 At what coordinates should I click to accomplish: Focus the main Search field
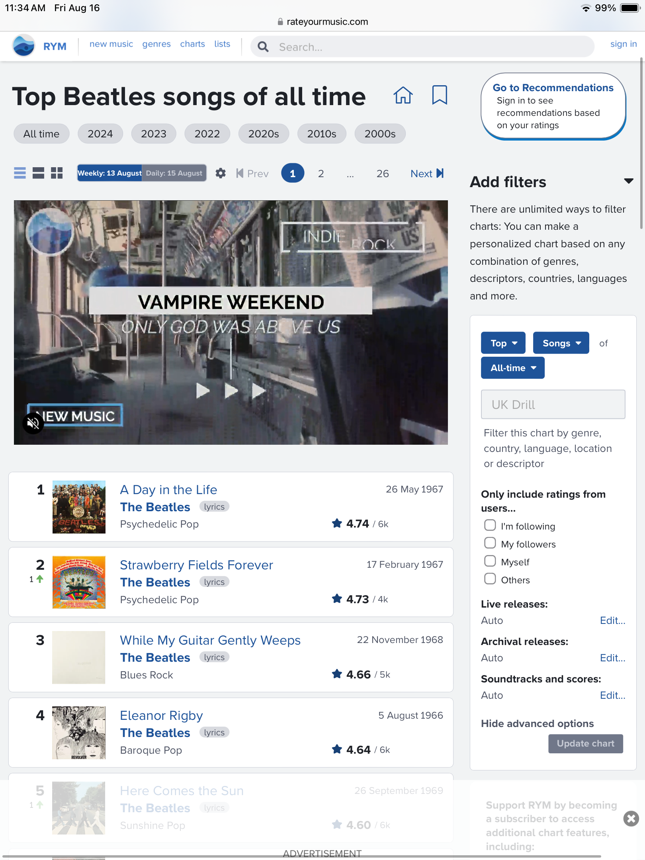click(x=422, y=47)
